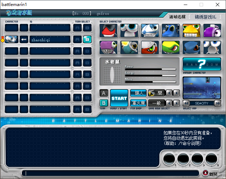Pick the orange duck-billed character

pyautogui.click(x=192, y=31)
